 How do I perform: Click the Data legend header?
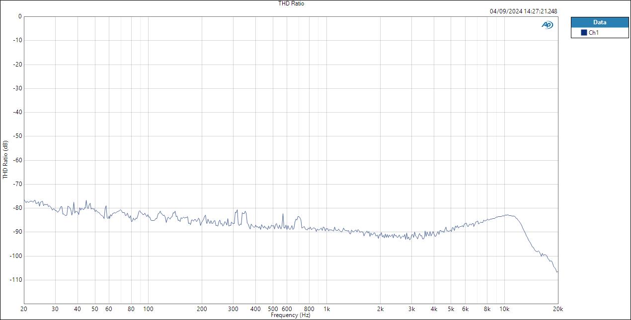[x=600, y=22]
